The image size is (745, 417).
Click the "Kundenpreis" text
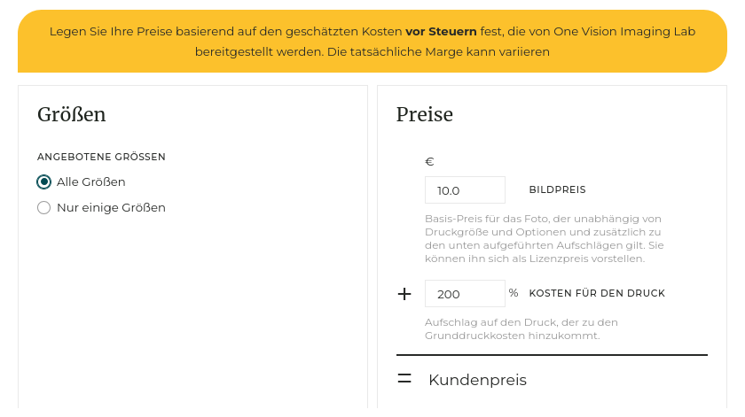pyautogui.click(x=477, y=380)
